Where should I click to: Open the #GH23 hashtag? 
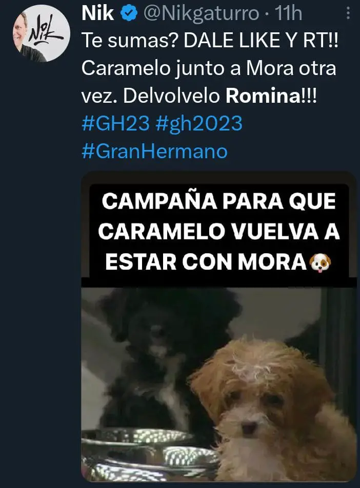[115, 123]
